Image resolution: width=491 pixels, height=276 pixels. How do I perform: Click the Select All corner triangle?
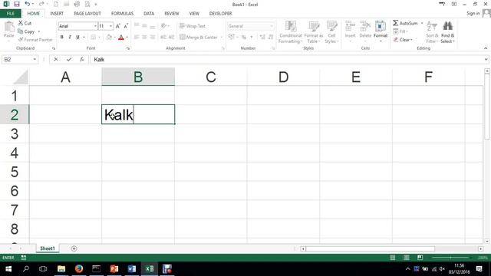coord(21,77)
